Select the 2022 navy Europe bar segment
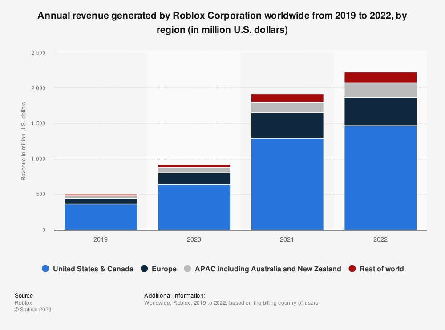The height and width of the screenshot is (330, 445). click(x=380, y=111)
